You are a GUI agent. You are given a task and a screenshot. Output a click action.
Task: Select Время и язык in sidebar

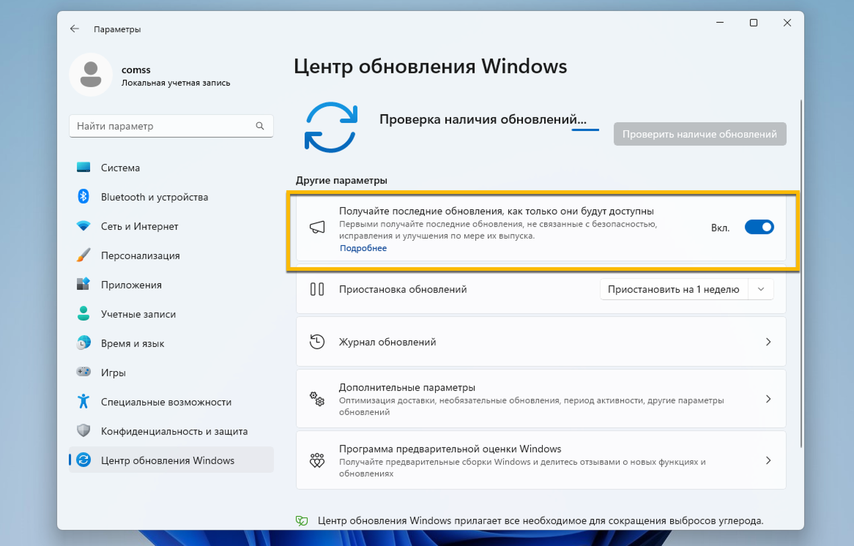[x=171, y=343]
